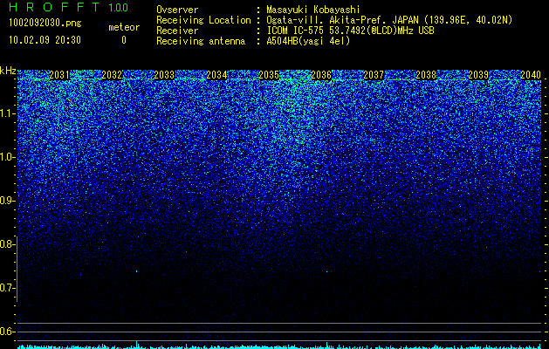
Task: Click the Receiving Location label
Action: point(203,20)
